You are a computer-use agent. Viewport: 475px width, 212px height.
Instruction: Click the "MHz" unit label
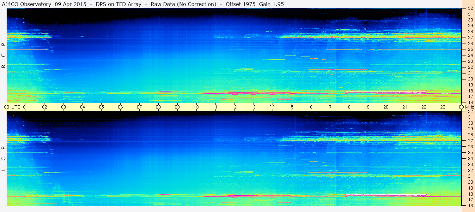pos(469,107)
